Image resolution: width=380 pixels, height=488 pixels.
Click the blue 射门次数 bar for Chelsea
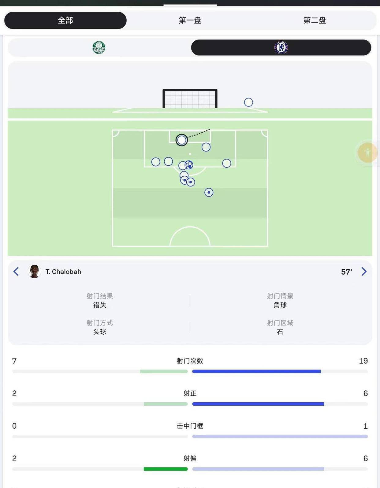[256, 371]
